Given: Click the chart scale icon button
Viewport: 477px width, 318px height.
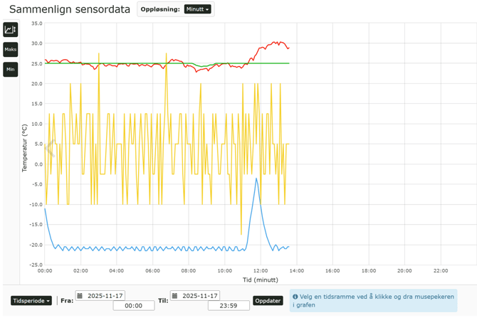Looking at the screenshot, I should 10,29.
